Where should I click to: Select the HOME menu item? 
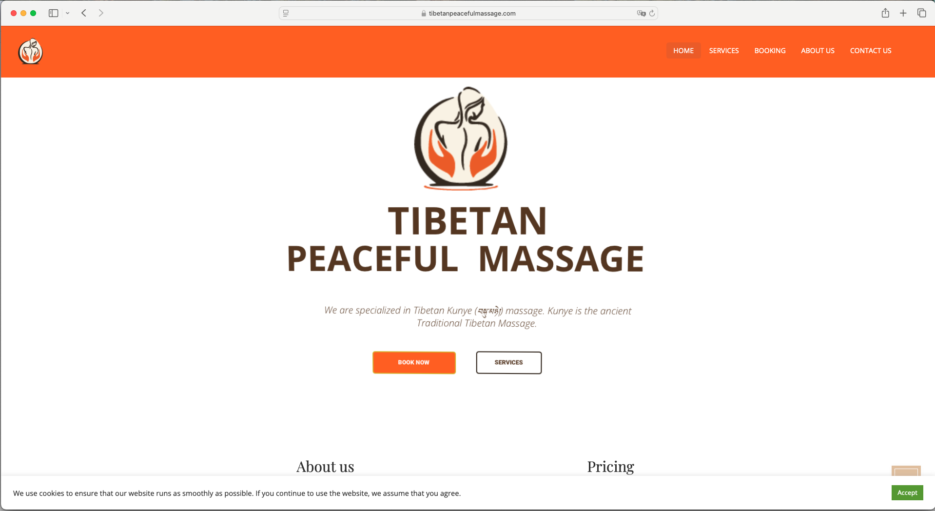683,51
